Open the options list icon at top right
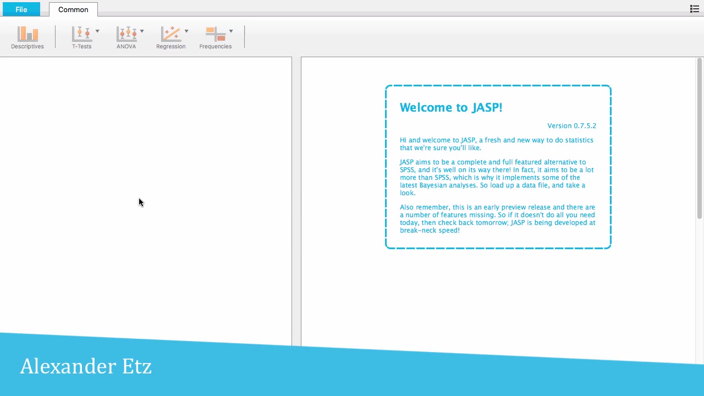Image resolution: width=704 pixels, height=396 pixels. (694, 9)
